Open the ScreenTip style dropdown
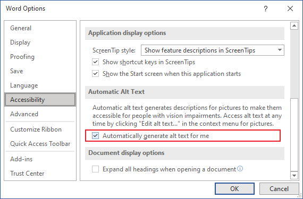The image size is (303, 199). (x=213, y=50)
